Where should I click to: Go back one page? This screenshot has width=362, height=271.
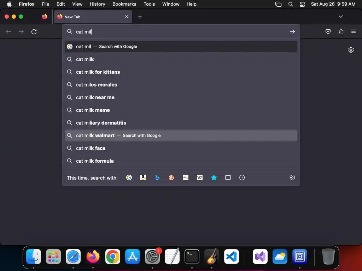[8, 31]
